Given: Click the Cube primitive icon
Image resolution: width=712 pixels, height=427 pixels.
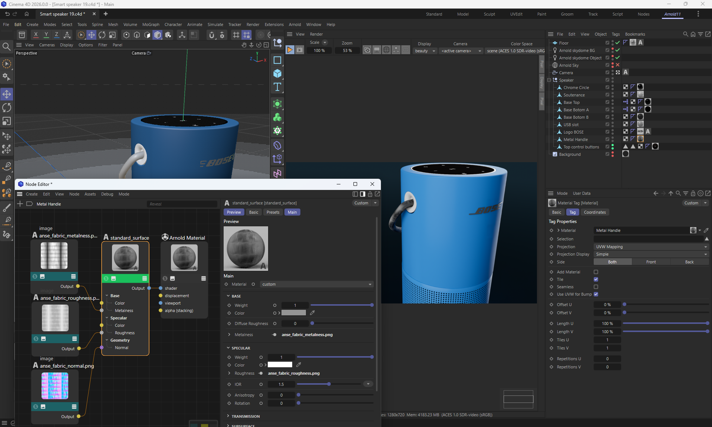Looking at the screenshot, I should tap(277, 73).
